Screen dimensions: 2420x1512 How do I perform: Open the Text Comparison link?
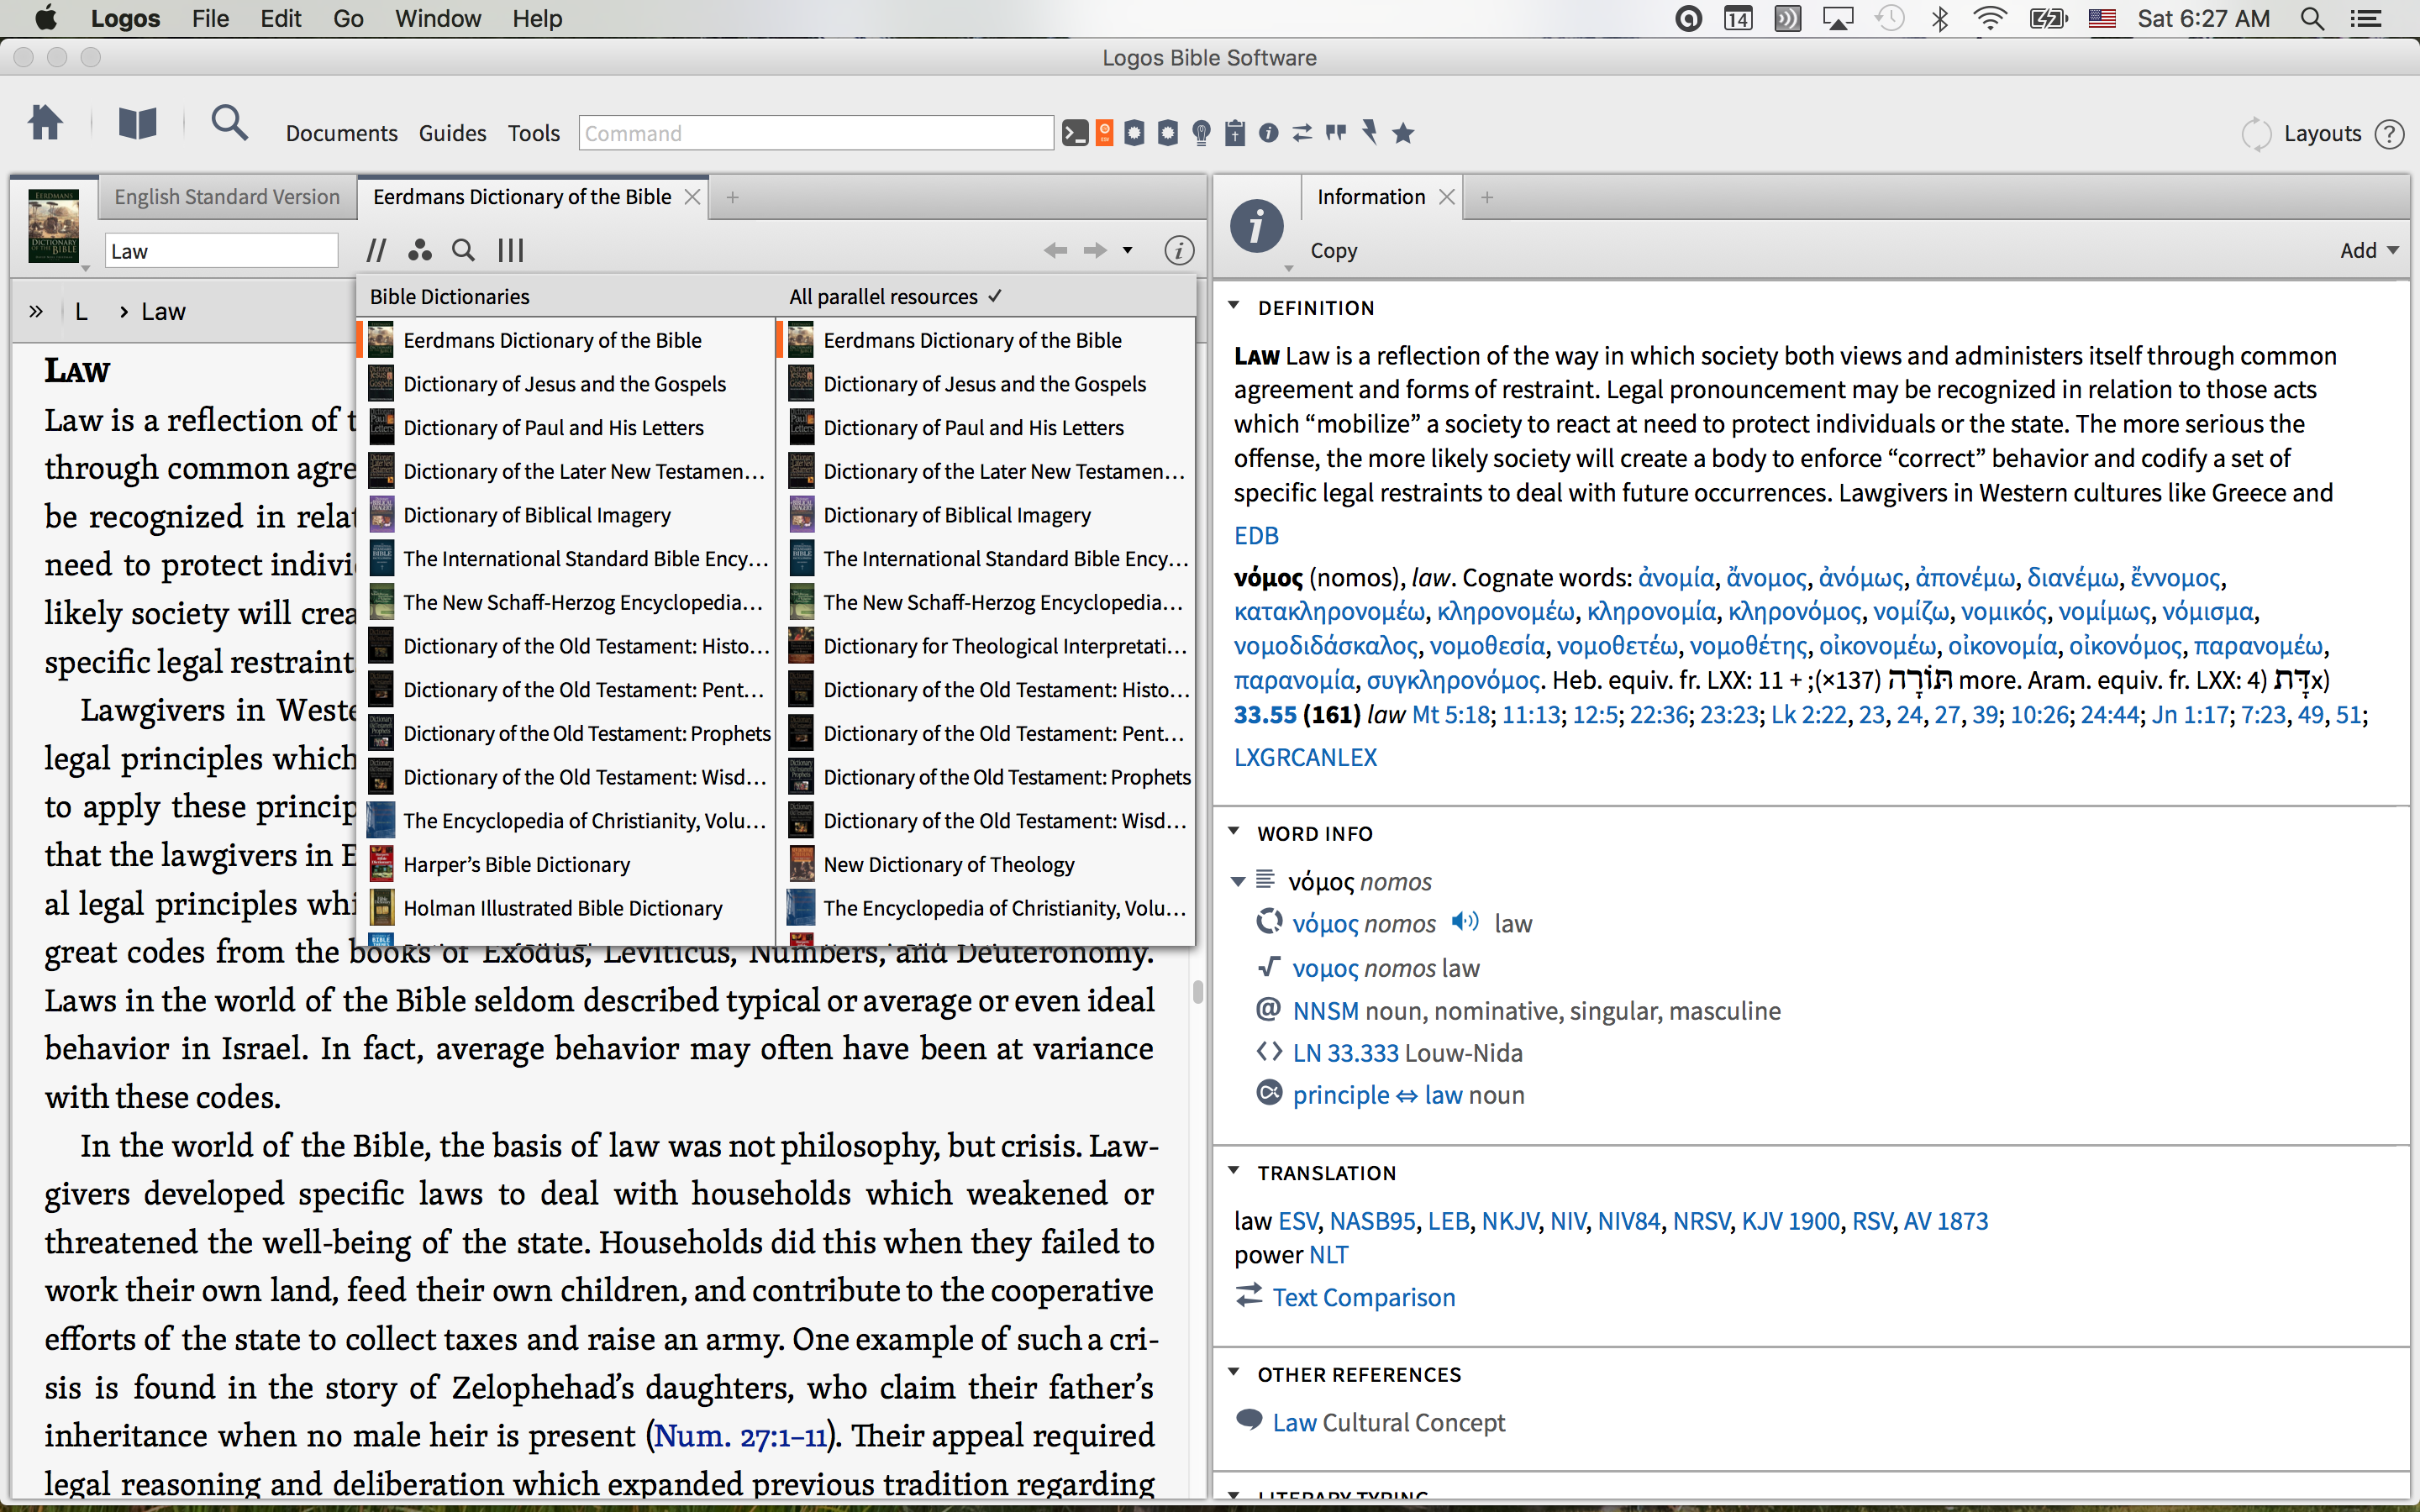click(1363, 1297)
